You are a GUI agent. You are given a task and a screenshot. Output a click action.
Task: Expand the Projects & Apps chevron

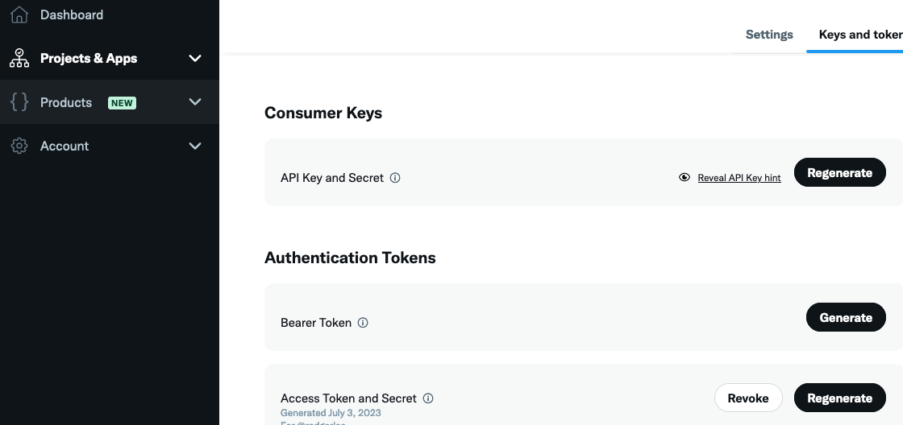195,58
